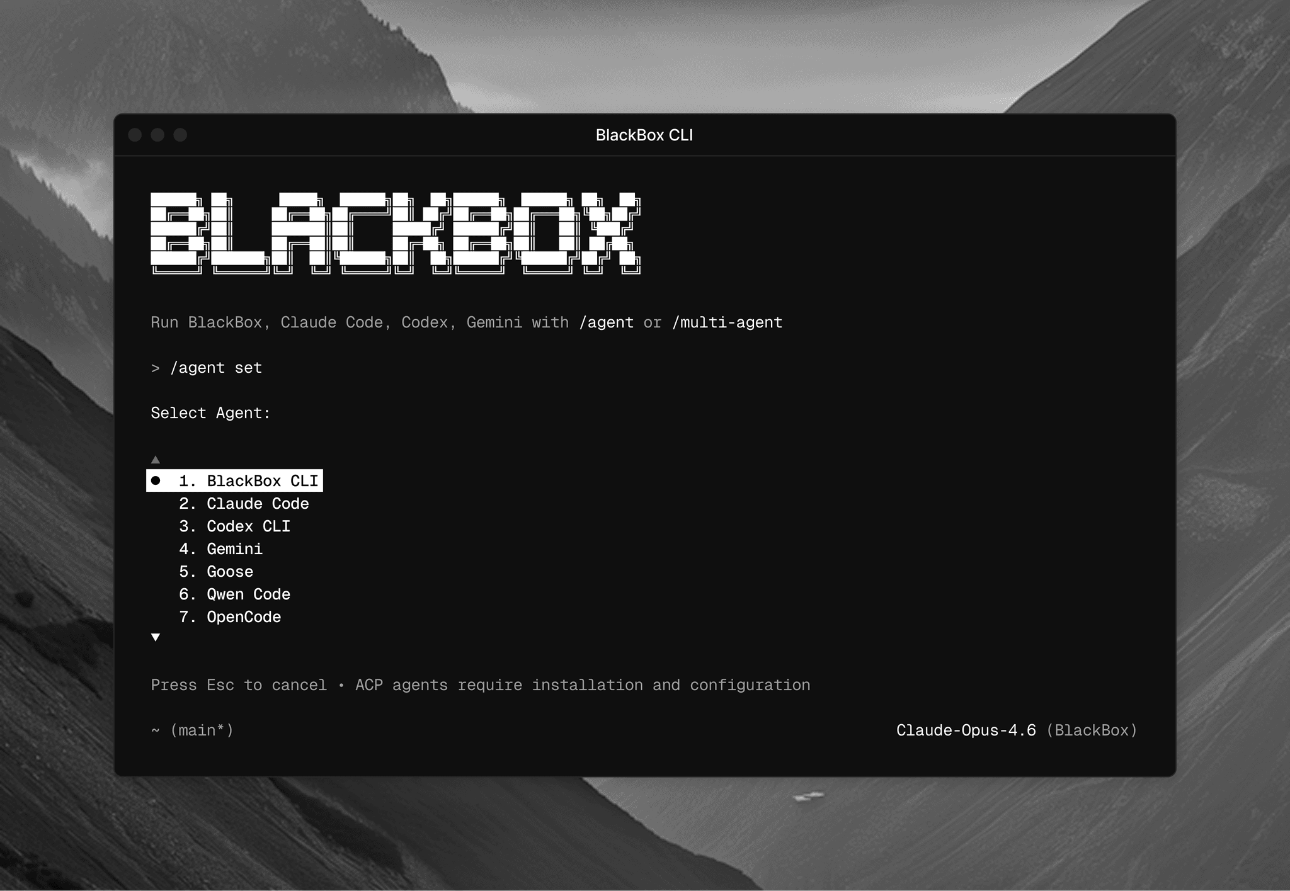The image size is (1290, 891).
Task: Click the radio bullet beside BlackBox CLI
Action: (x=156, y=480)
